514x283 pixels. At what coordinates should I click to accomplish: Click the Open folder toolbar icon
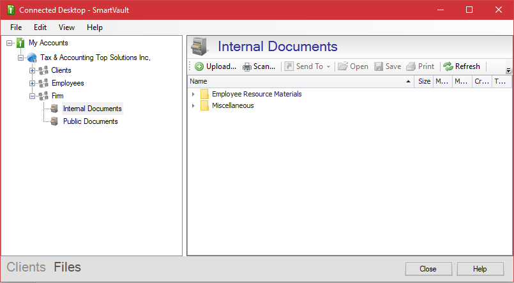[x=342, y=66]
